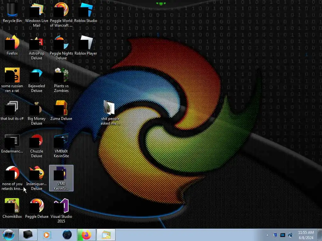The width and height of the screenshot is (322, 241).
Task: Click the round blue tray icon near the clock
Action: [x=290, y=235]
